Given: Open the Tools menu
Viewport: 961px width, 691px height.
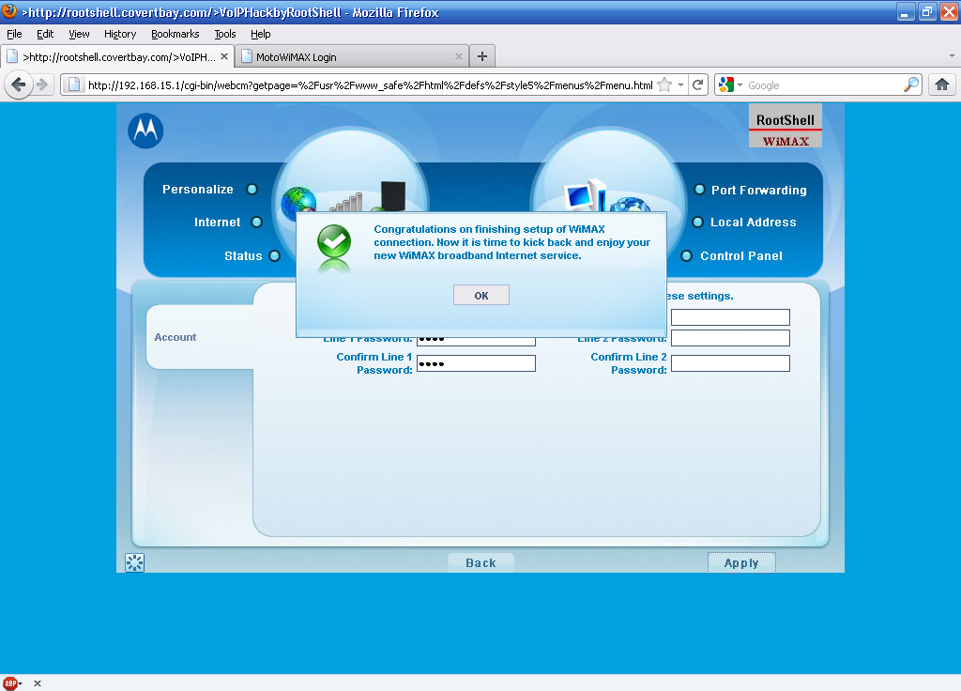Looking at the screenshot, I should (225, 34).
